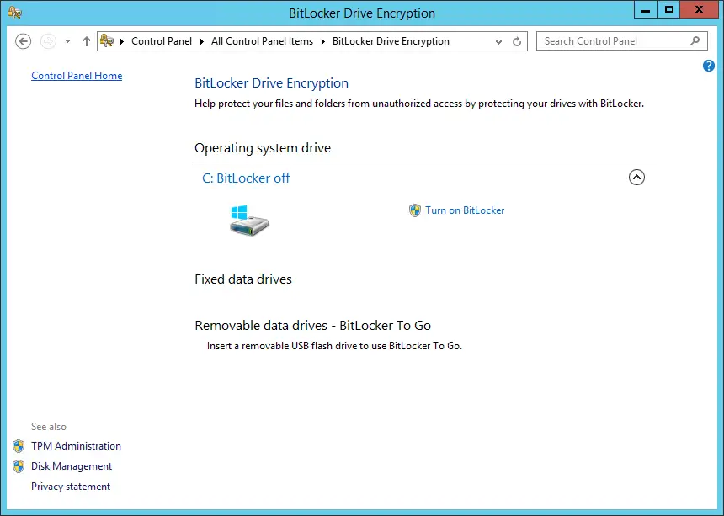Collapse the C: drive section chevron
Screen dimensions: 724x516
[636, 178]
